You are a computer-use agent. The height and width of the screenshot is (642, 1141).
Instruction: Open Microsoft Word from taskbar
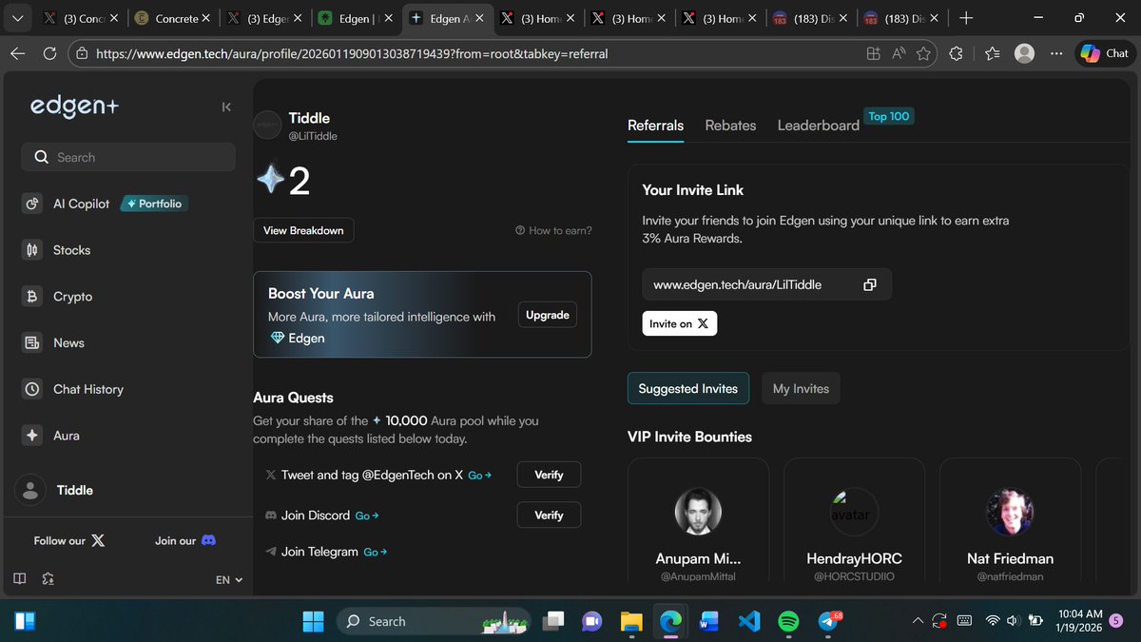point(709,621)
